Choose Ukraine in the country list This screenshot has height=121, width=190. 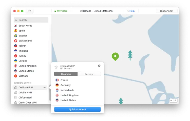(23, 61)
